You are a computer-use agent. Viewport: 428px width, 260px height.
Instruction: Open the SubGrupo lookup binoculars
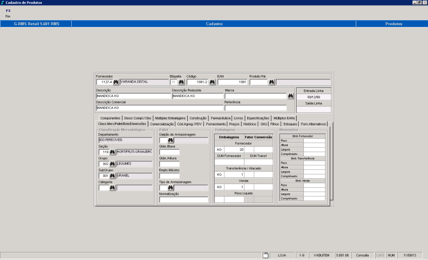[113, 176]
